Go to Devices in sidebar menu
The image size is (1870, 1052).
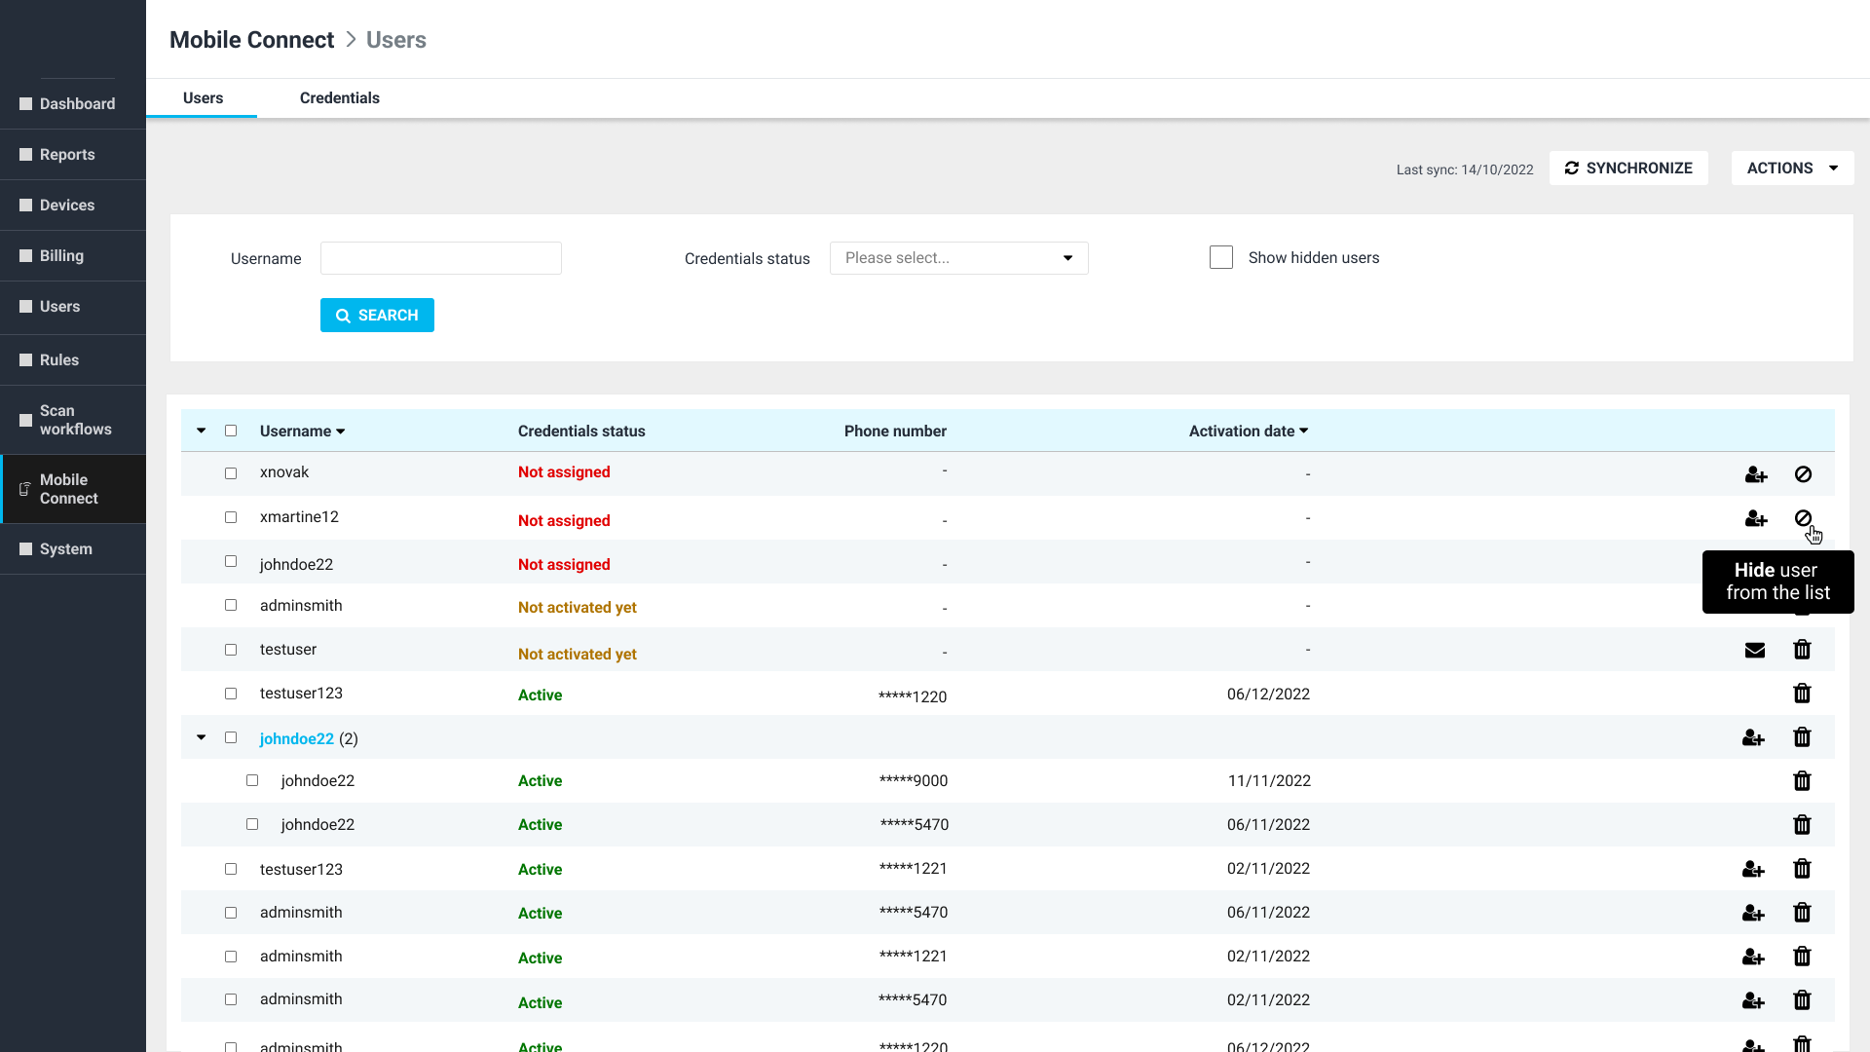(x=67, y=206)
